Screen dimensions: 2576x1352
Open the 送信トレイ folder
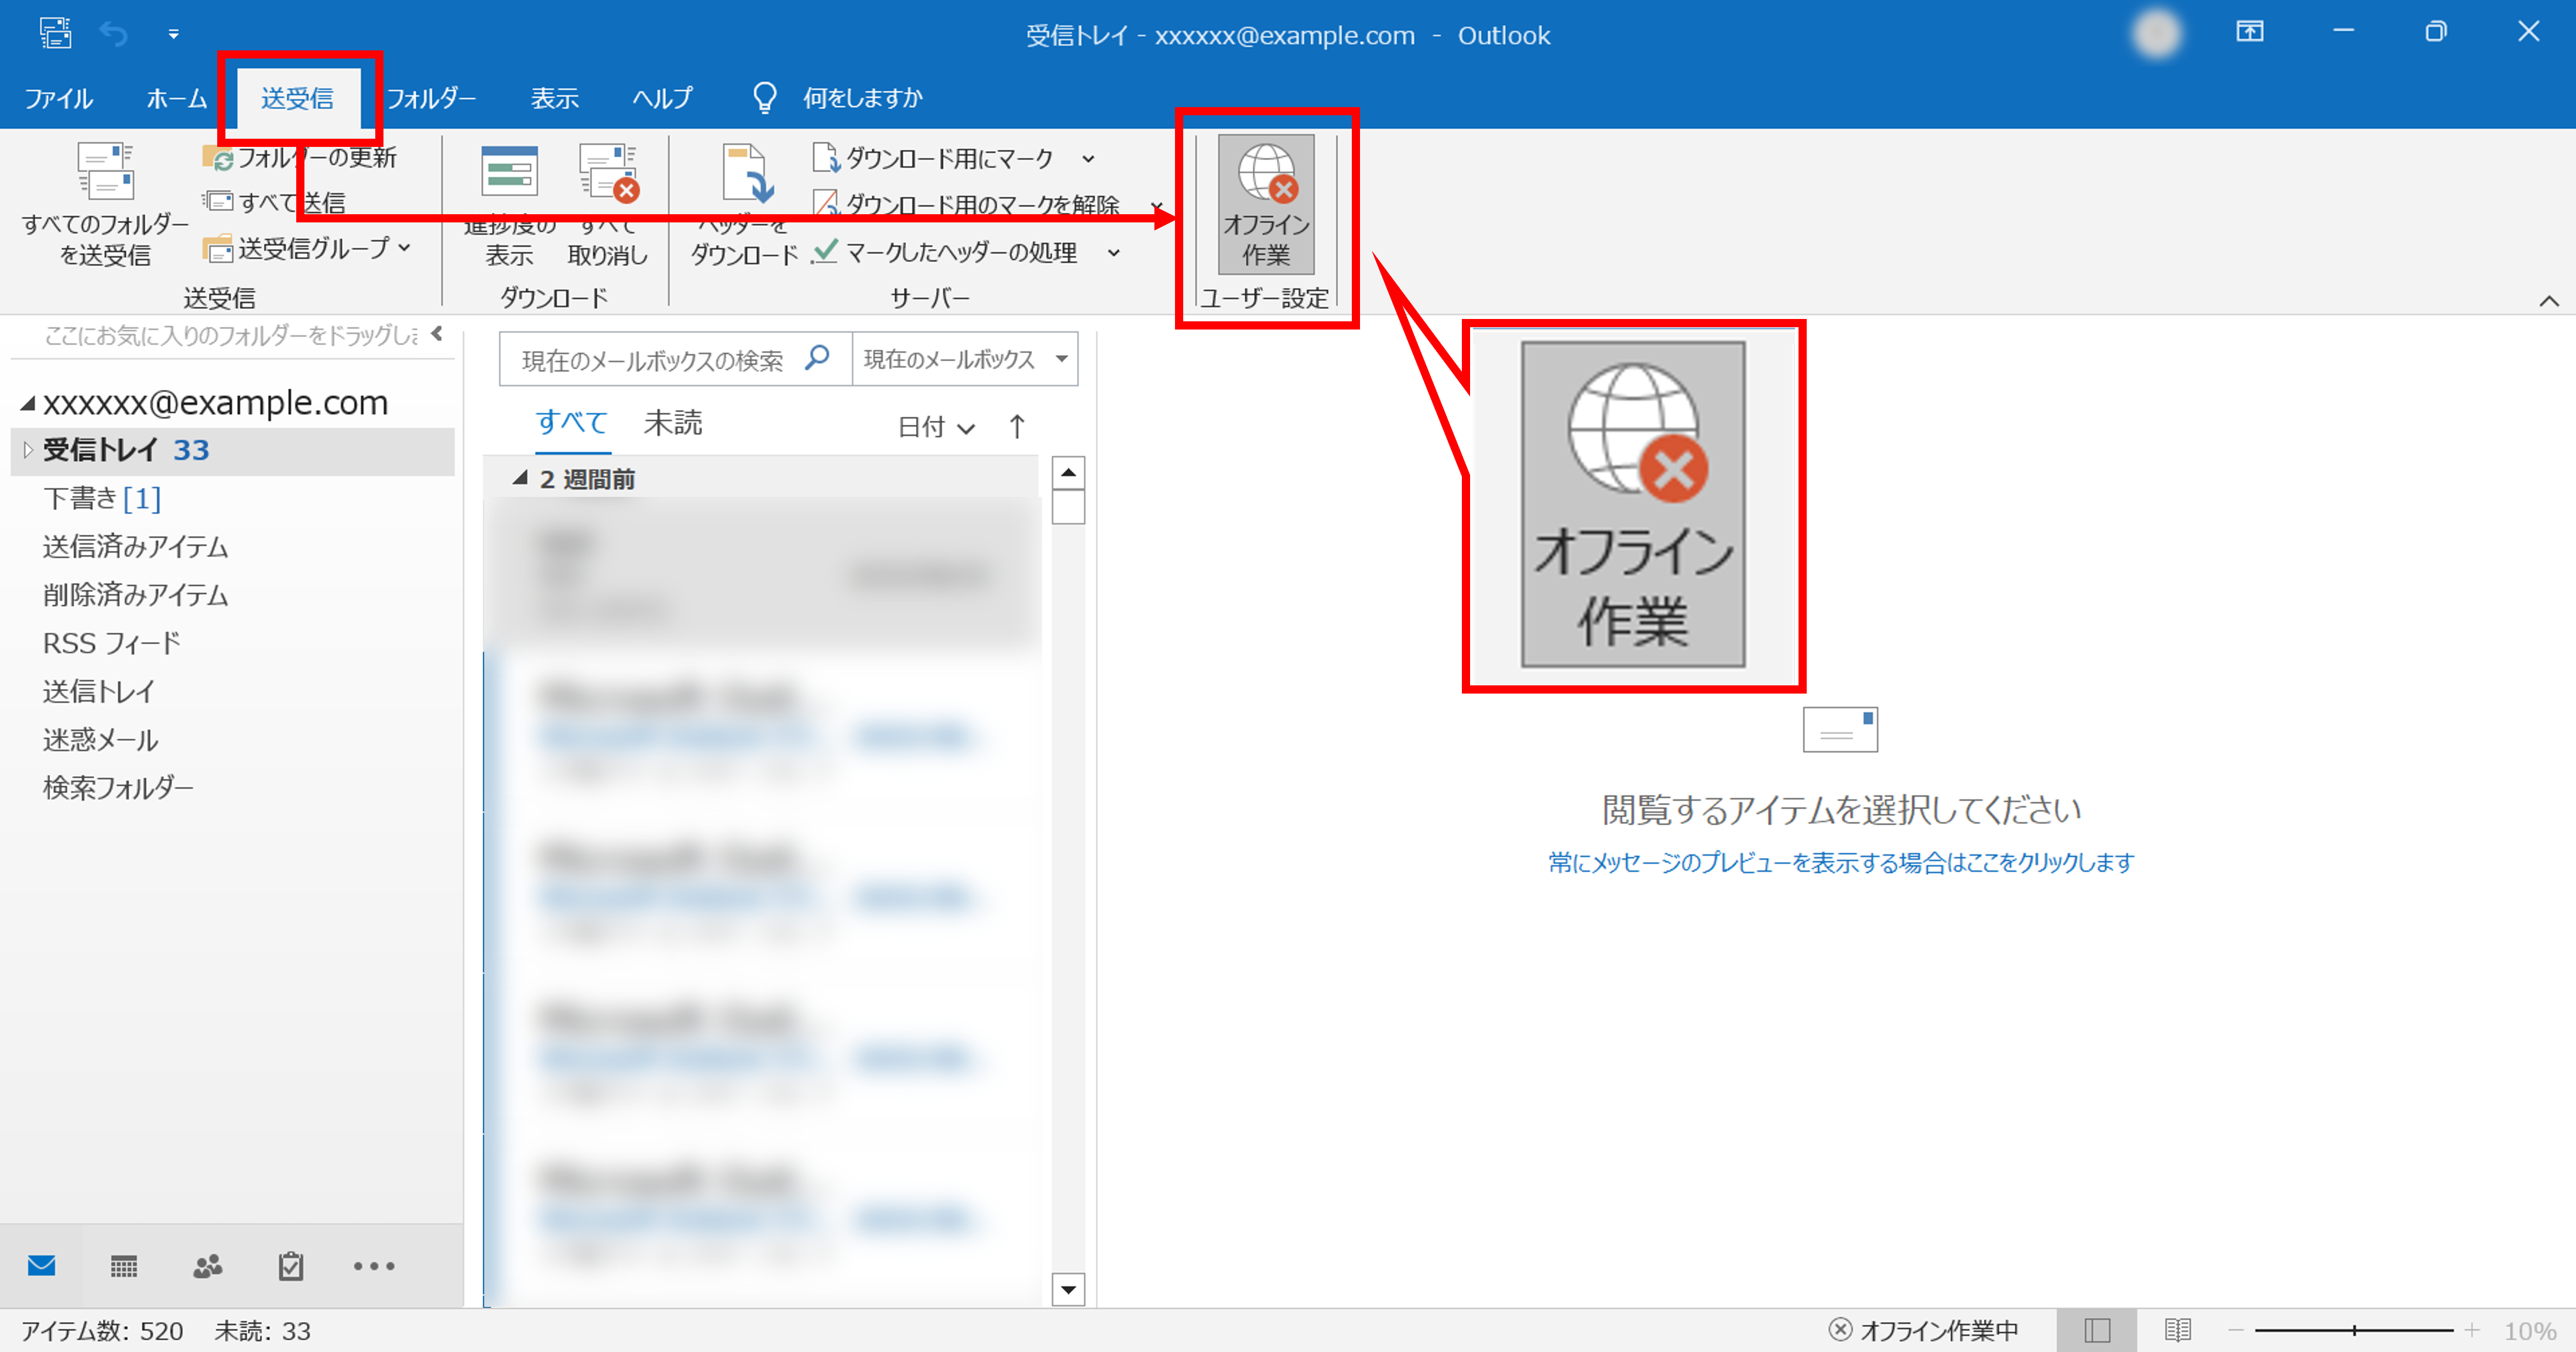[99, 691]
